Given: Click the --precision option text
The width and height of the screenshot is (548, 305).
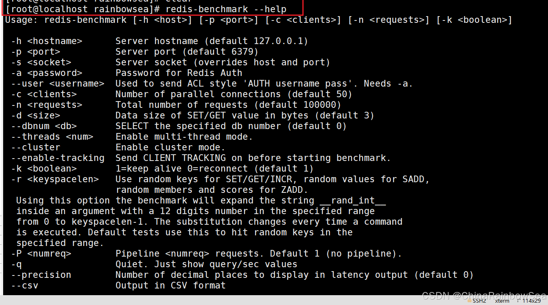Looking at the screenshot, I should click(x=41, y=275).
